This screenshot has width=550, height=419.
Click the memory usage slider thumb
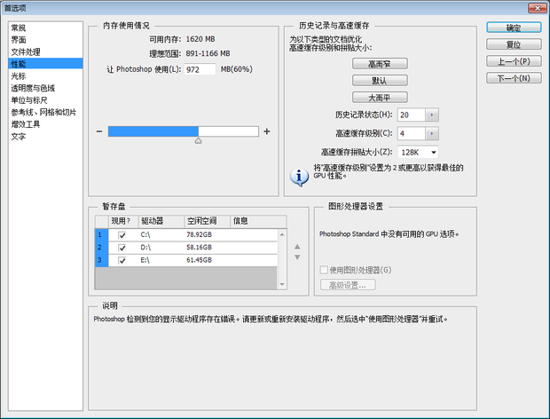pyautogui.click(x=198, y=140)
